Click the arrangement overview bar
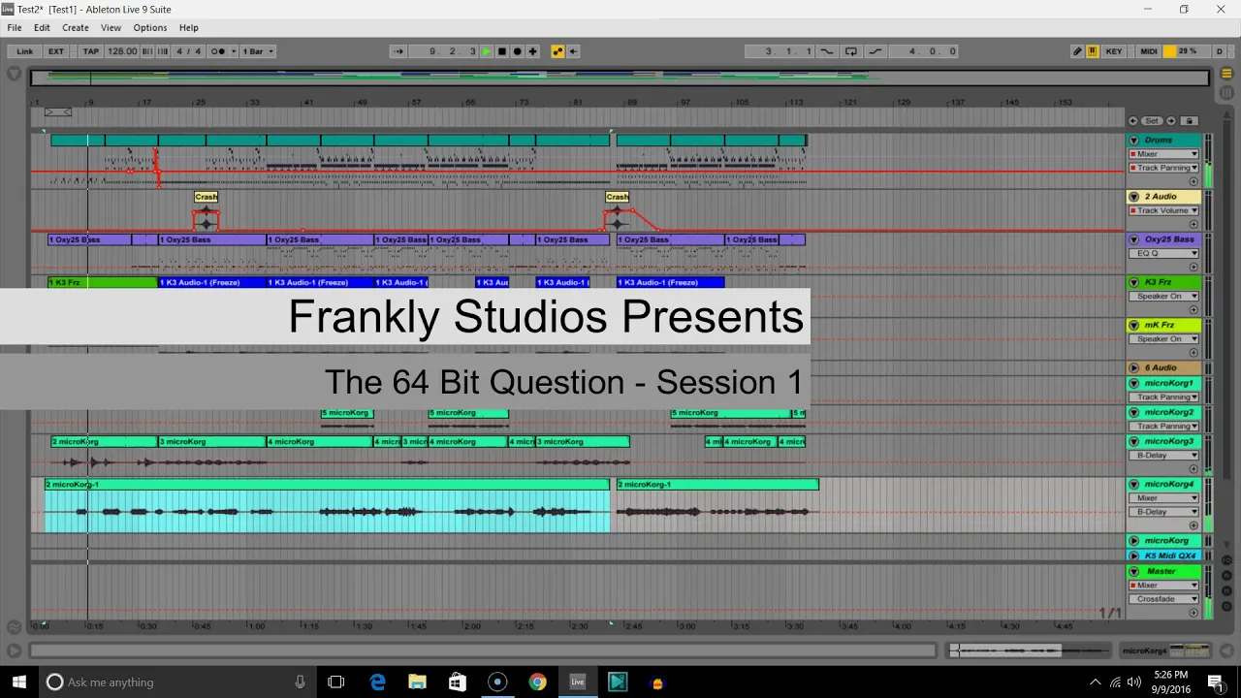The image size is (1241, 698). pyautogui.click(x=620, y=78)
